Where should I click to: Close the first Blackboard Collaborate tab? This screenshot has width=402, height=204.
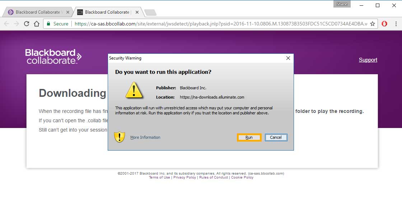pyautogui.click(x=68, y=12)
